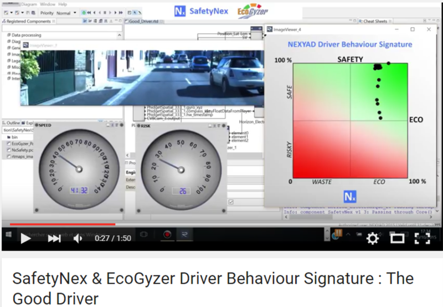Click the RISK gauge title

click(146, 126)
